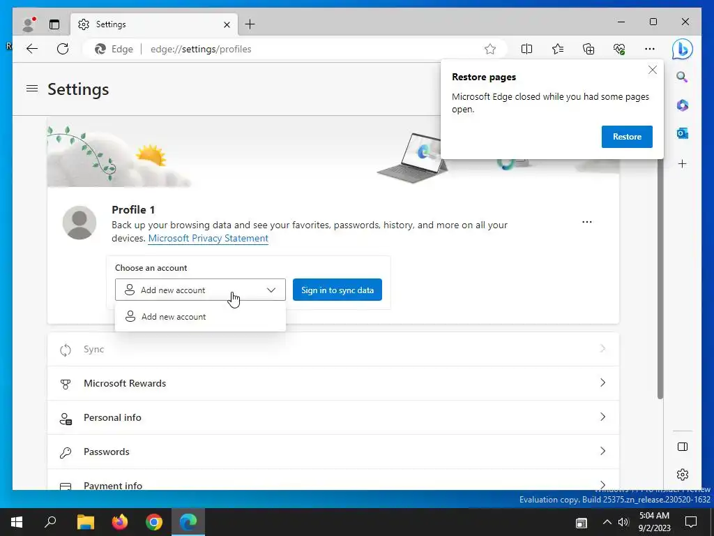Viewport: 714px width, 536px height.
Task: Open the Browser essentials heart icon
Action: point(619,49)
